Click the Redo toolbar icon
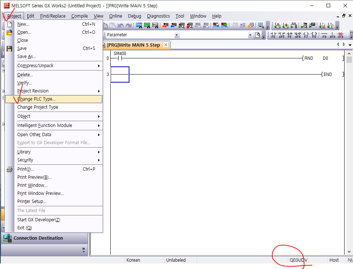Screen dimensions: 353x269 click(129, 25)
